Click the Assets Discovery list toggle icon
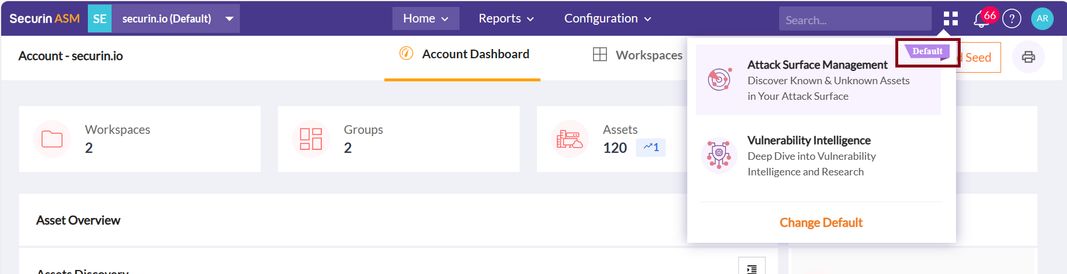The width and height of the screenshot is (1067, 274). [751, 268]
